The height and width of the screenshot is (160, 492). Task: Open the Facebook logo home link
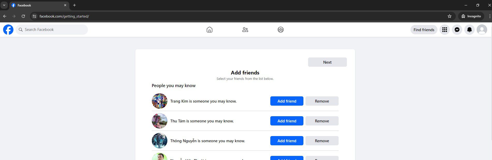(8, 30)
